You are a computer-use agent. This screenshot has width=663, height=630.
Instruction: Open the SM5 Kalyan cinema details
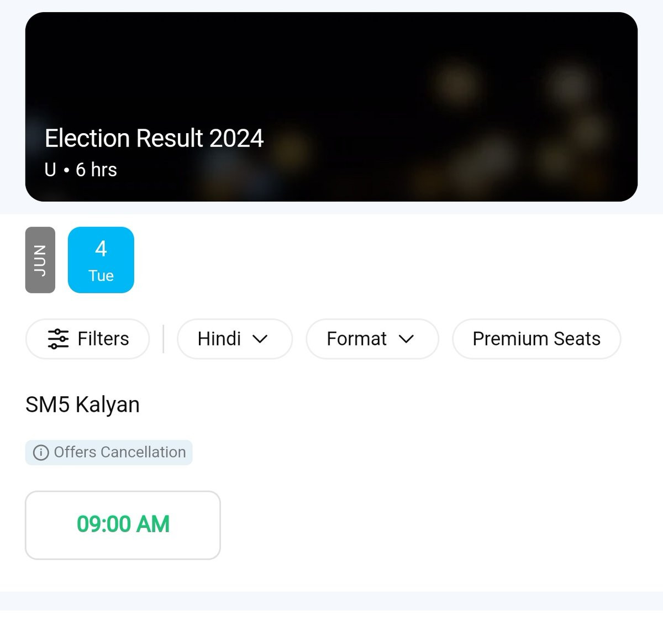click(x=82, y=405)
